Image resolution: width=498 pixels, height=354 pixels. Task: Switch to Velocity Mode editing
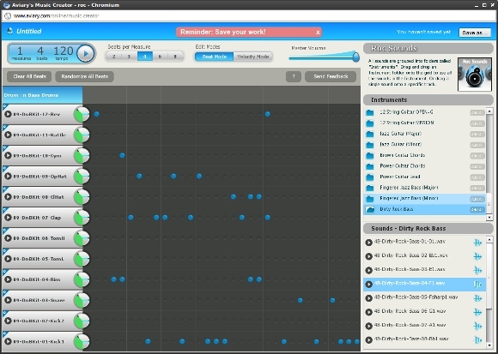click(x=252, y=57)
